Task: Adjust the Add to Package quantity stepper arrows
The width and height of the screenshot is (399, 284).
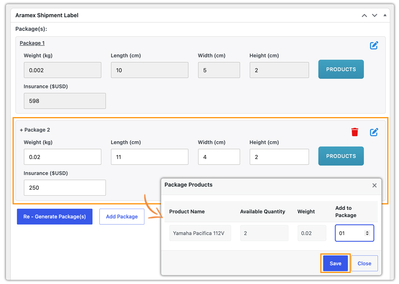Action: (x=367, y=233)
